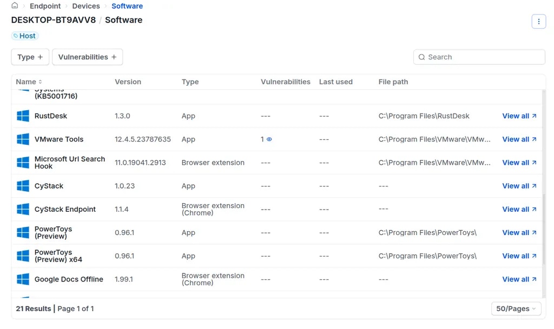554x329 pixels.
Task: Click the PowerToys (Preview) app icon
Action: tap(22, 232)
